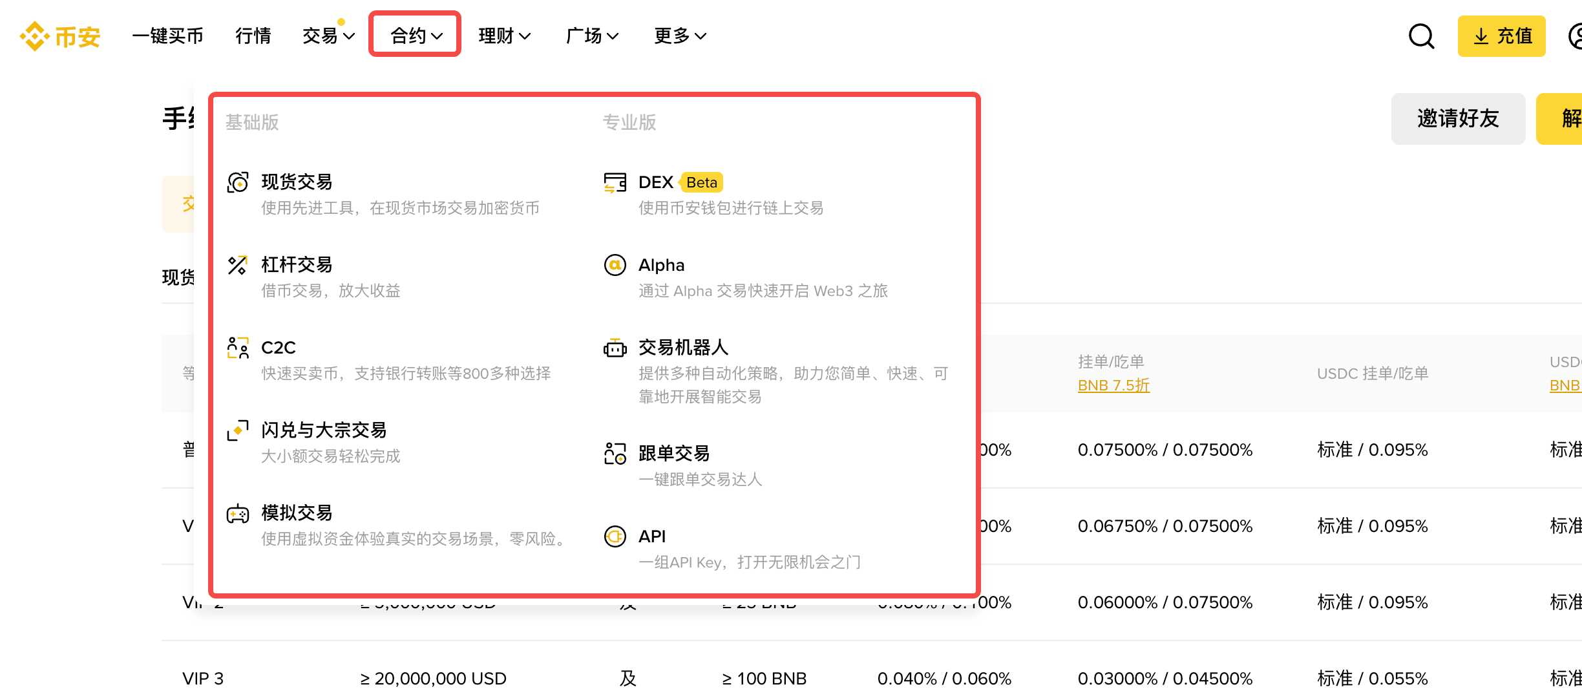
Task: Click the 交易机器人 robot icon
Action: tap(615, 347)
